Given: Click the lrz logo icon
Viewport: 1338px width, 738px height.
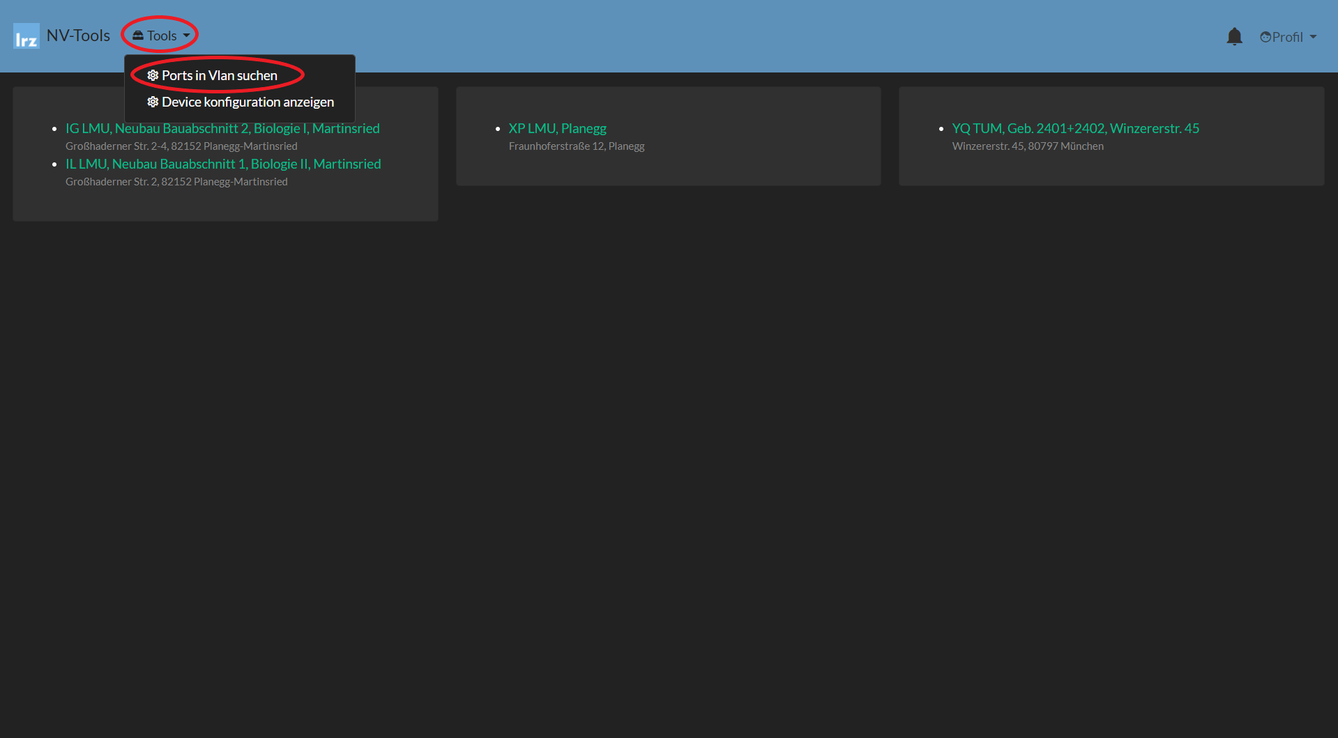Looking at the screenshot, I should [26, 36].
